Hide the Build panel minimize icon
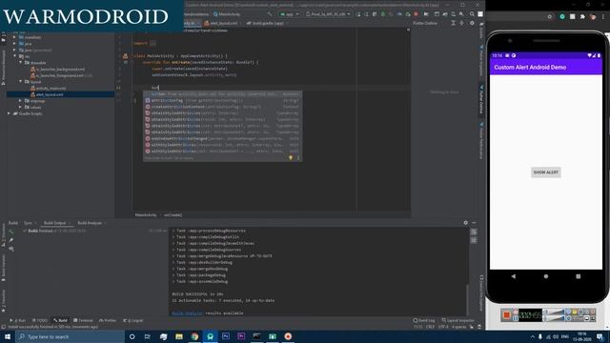This screenshot has height=343, width=610. click(x=475, y=223)
